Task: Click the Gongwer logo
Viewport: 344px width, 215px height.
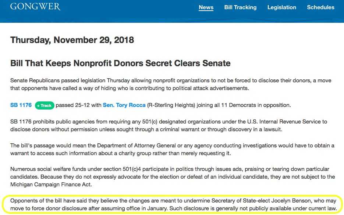Action: coord(35,7)
